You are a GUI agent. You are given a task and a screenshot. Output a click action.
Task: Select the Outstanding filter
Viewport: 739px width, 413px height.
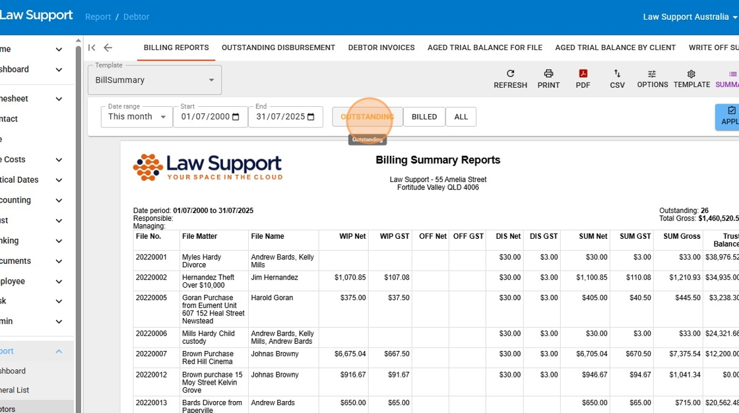click(x=367, y=117)
